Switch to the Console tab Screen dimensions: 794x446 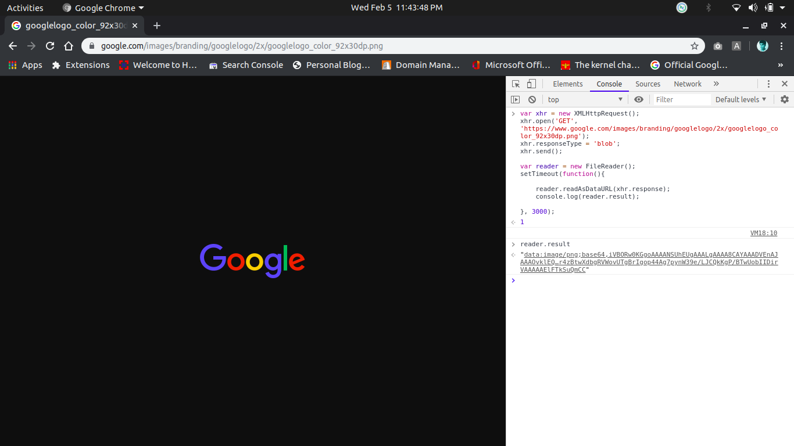click(x=609, y=84)
